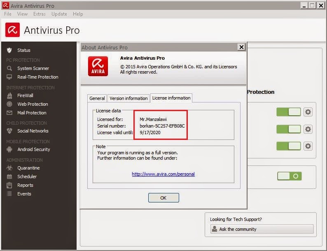
Task: Toggle the first green protection switch
Action: click(288, 112)
